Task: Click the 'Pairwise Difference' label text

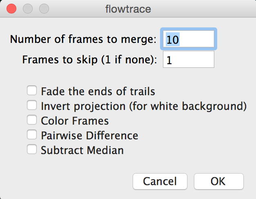Action: coord(89,135)
